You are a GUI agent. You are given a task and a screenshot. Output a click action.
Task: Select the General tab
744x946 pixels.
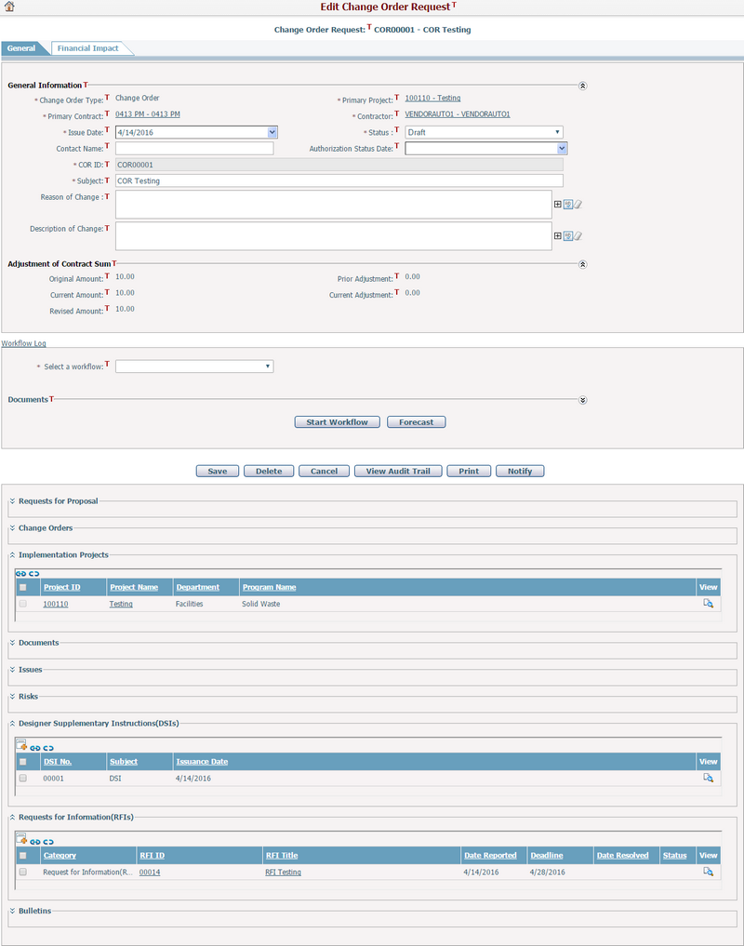21,48
